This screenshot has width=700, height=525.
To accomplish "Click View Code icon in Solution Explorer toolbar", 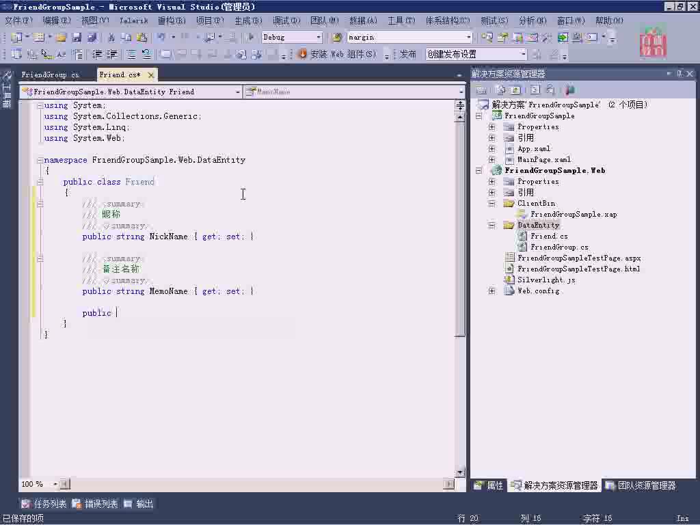I will 535,90.
